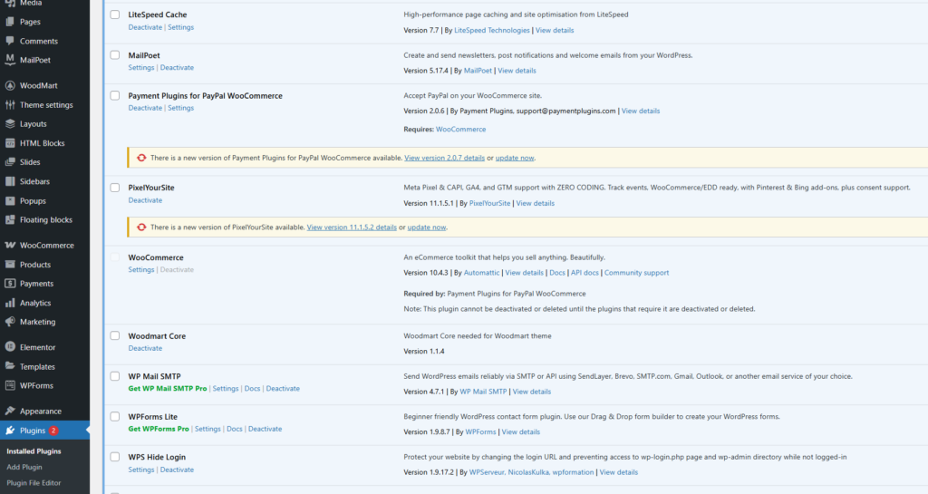Click the WooCommerce logo icon in sidebar

point(10,245)
